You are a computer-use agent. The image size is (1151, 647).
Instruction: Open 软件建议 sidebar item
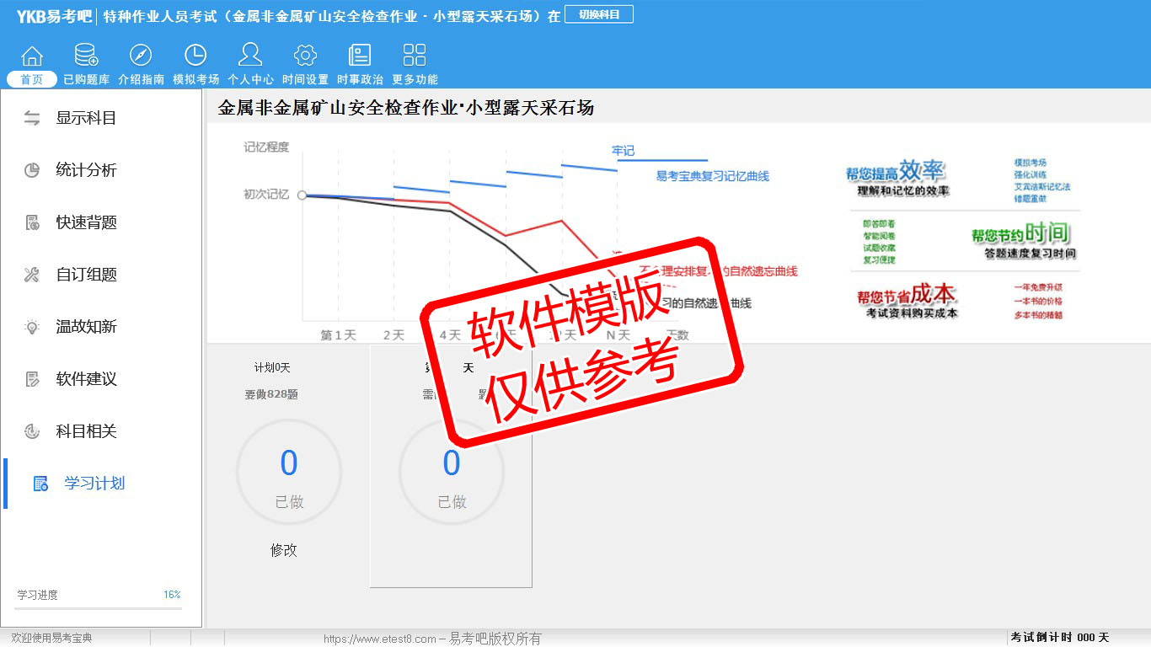tap(85, 379)
